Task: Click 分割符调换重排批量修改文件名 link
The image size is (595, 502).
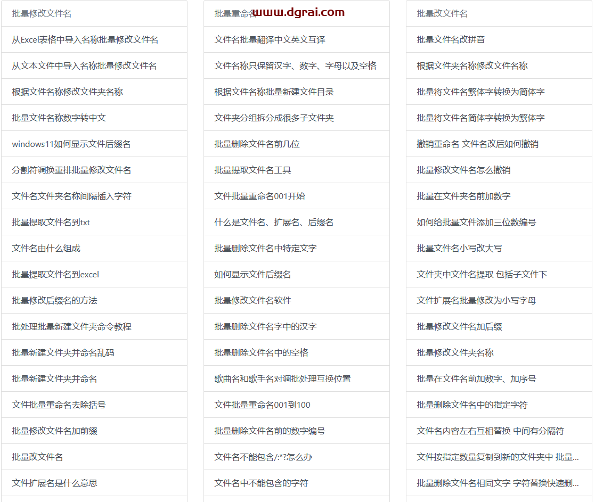Action: tap(71, 170)
